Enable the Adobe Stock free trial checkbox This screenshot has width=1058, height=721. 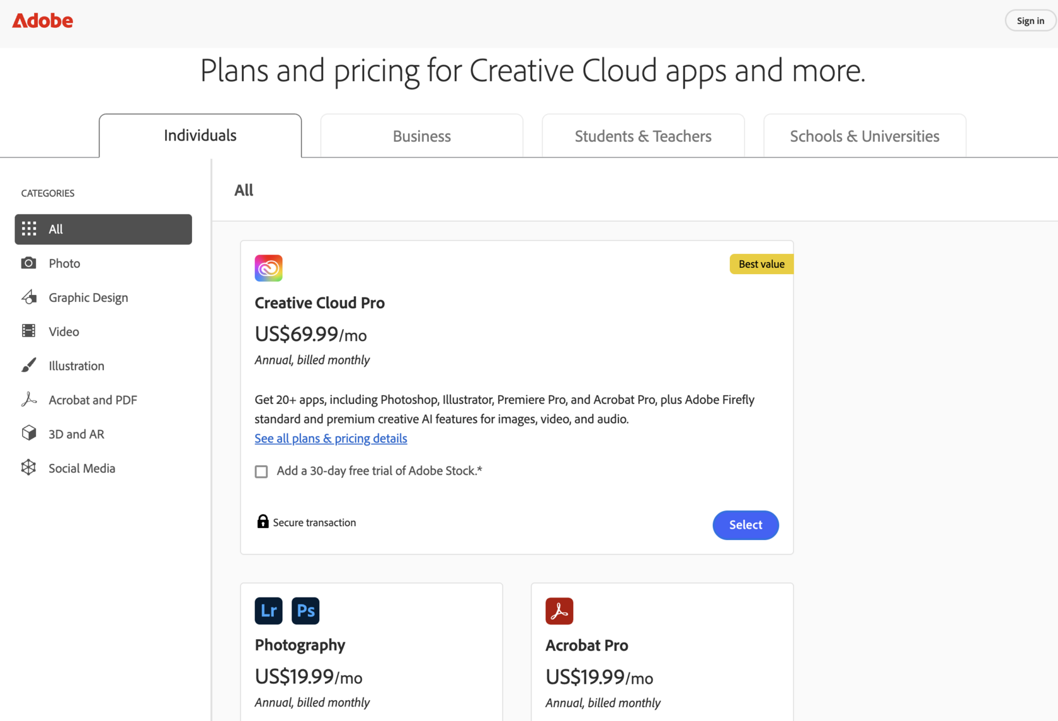click(261, 471)
